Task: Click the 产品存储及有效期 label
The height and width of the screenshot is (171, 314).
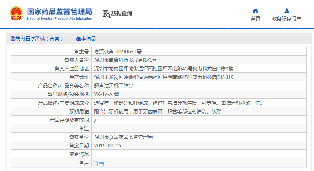Action: point(69,120)
